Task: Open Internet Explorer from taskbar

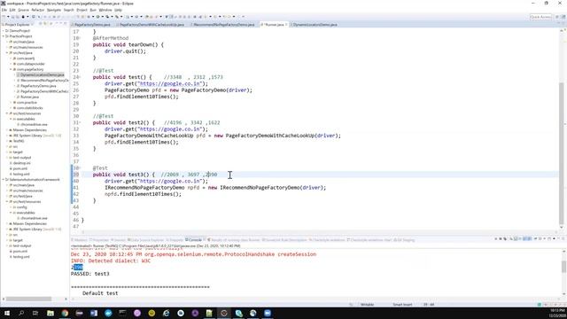Action: (166, 313)
